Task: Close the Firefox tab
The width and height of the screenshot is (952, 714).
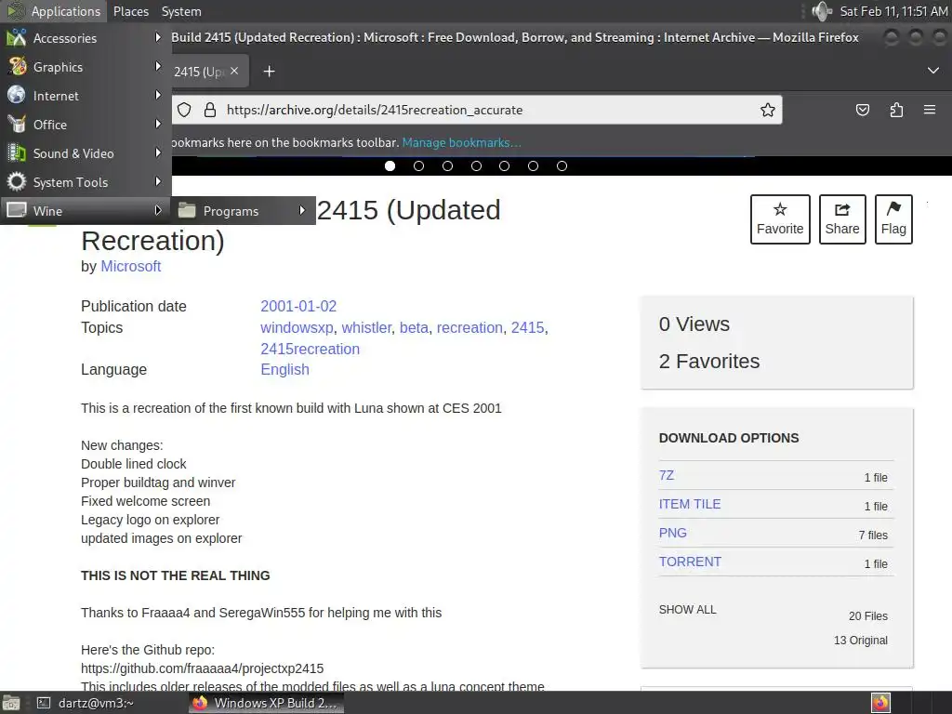Action: point(234,71)
